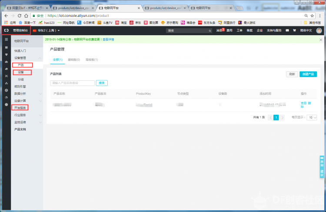Viewport: 326px width, 212px height.
Task: Open the Cloud Shell terminal icon
Action: tap(287, 30)
